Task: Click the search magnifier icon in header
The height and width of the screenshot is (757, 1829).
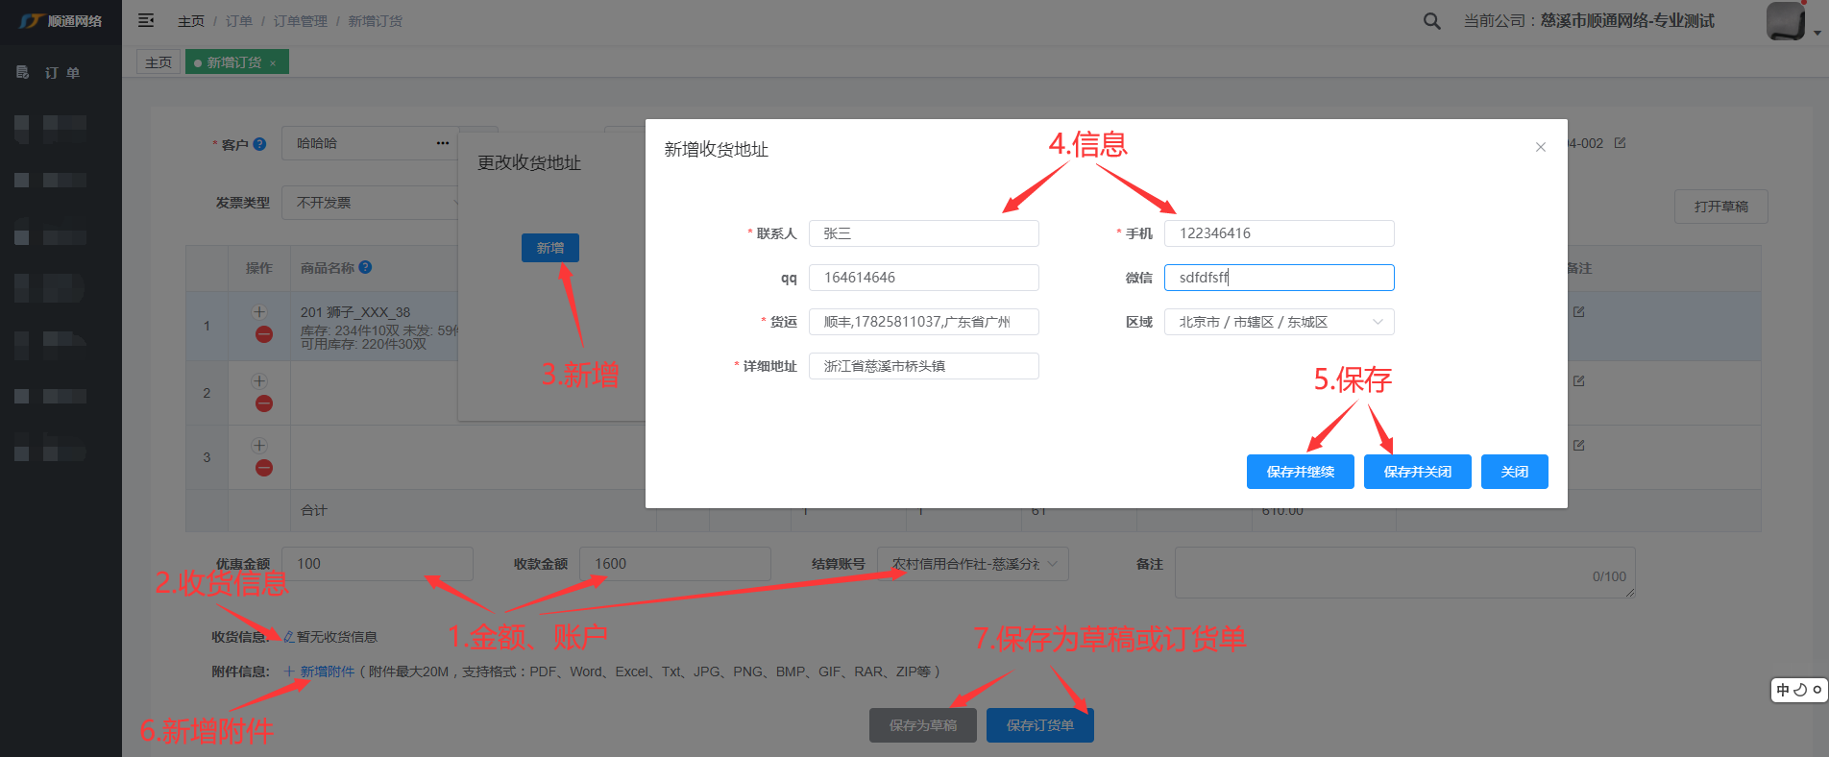Action: 1431,21
